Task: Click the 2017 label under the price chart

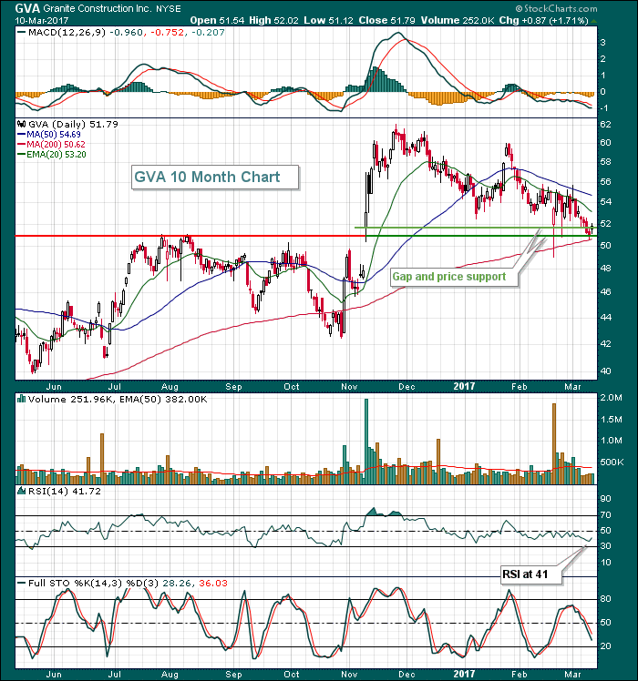Action: [x=464, y=386]
